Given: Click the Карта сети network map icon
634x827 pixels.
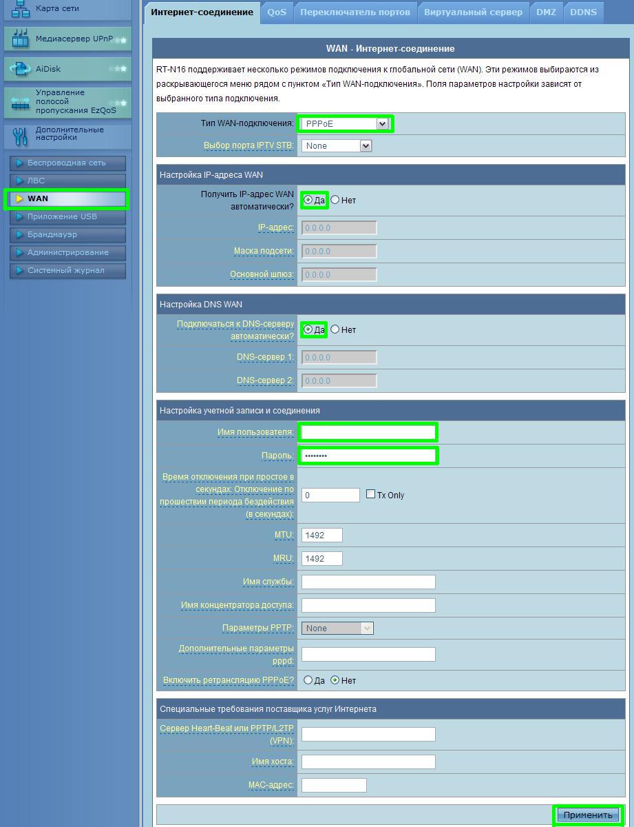Looking at the screenshot, I should click(21, 8).
